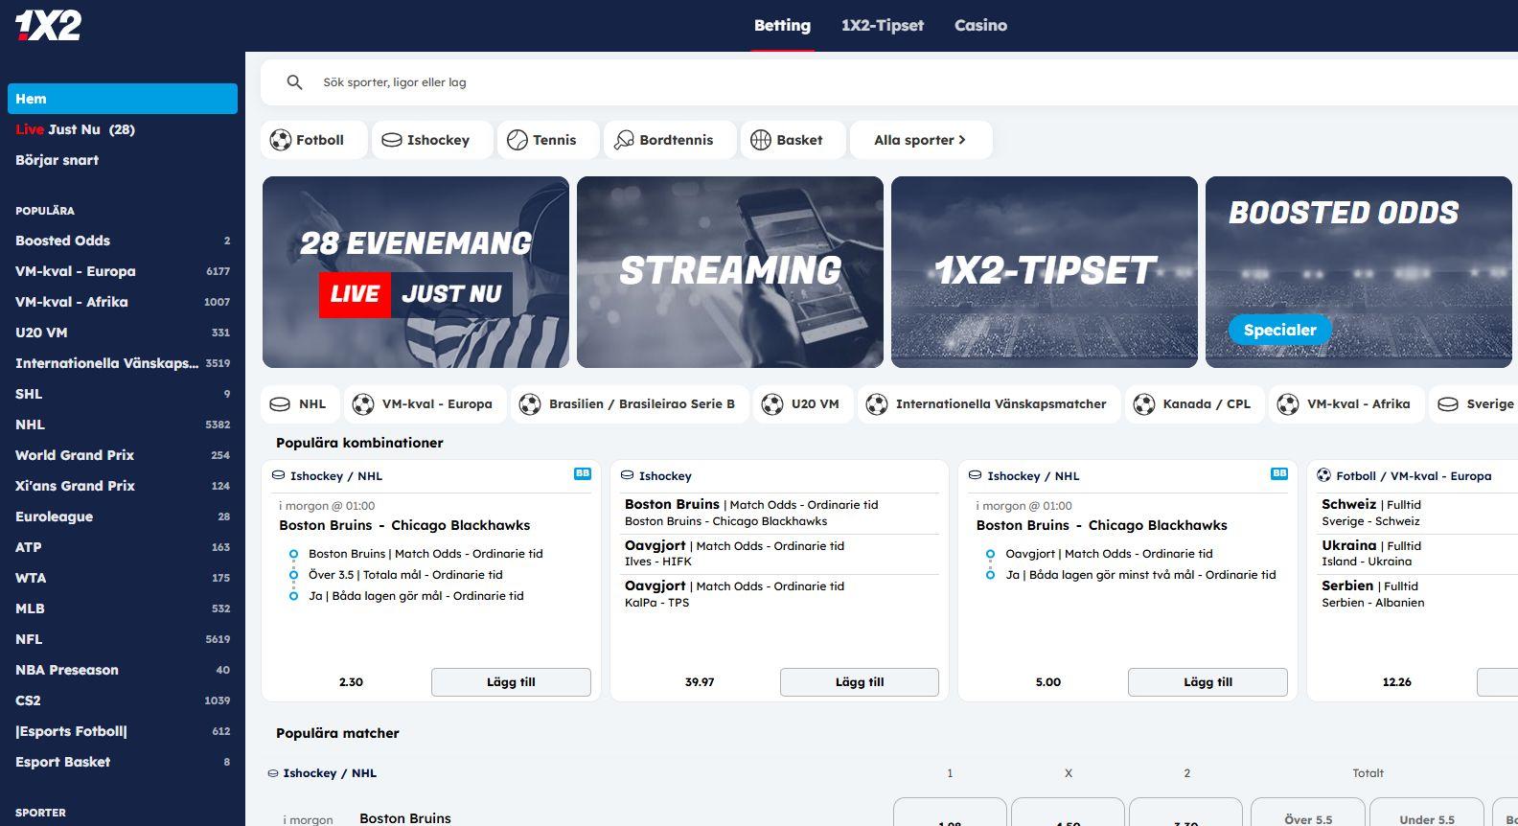
Task: Click Oavgjort KalPa - TPS selection
Action: pyautogui.click(x=781, y=593)
